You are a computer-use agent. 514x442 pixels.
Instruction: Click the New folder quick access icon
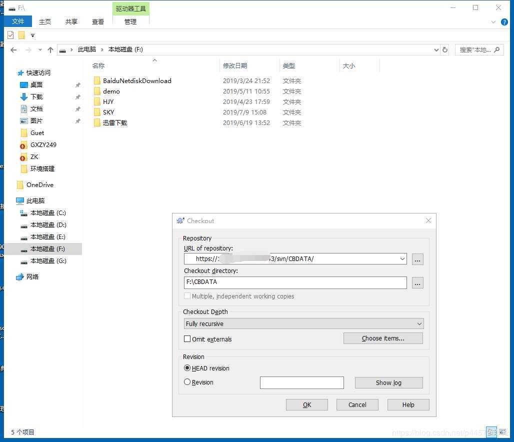pyautogui.click(x=21, y=35)
